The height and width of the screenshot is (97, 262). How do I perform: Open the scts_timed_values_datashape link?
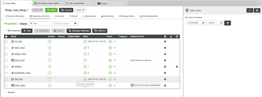145,85
